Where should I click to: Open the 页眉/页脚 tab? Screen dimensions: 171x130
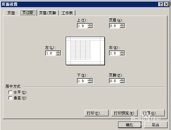[x=48, y=13]
